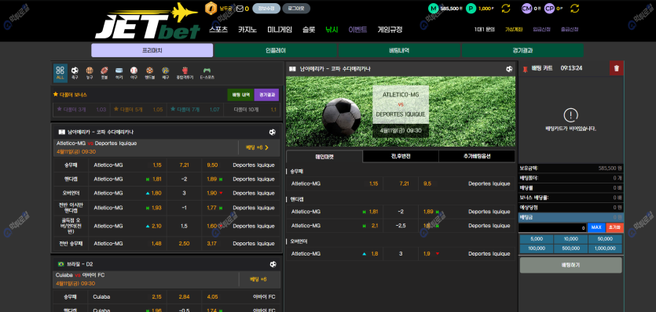The height and width of the screenshot is (312, 656).
Task: Open the 카지노 menu item
Action: click(x=247, y=30)
